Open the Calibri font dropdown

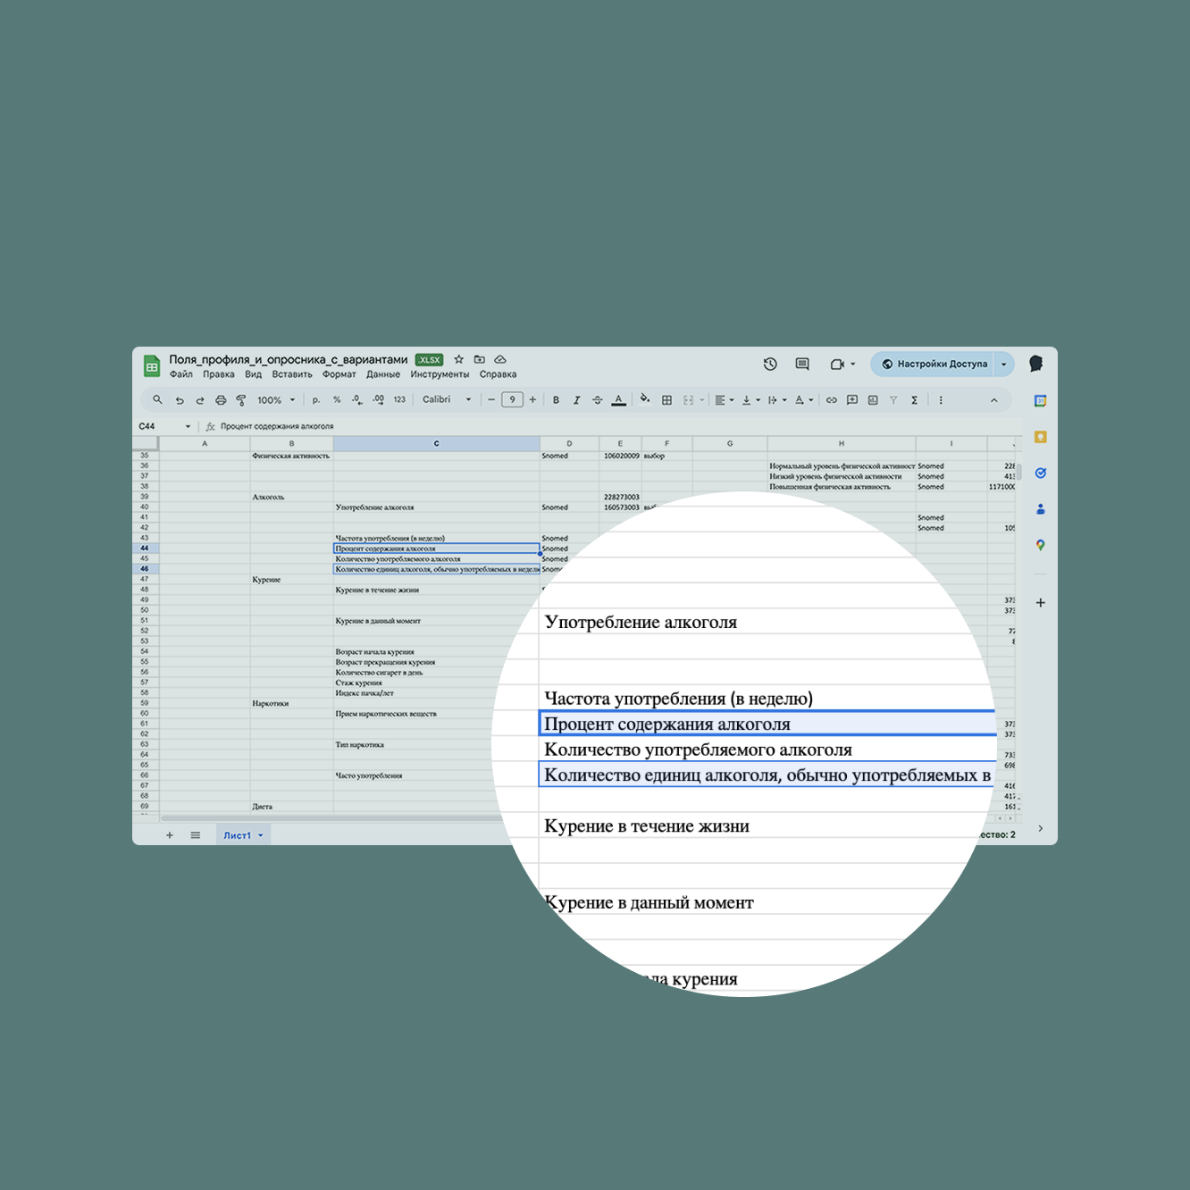[446, 400]
